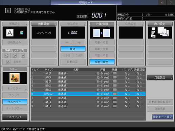The image size is (175, 131).
Task: Open the 原稿設定 original settings menu
Action: coord(15,24)
